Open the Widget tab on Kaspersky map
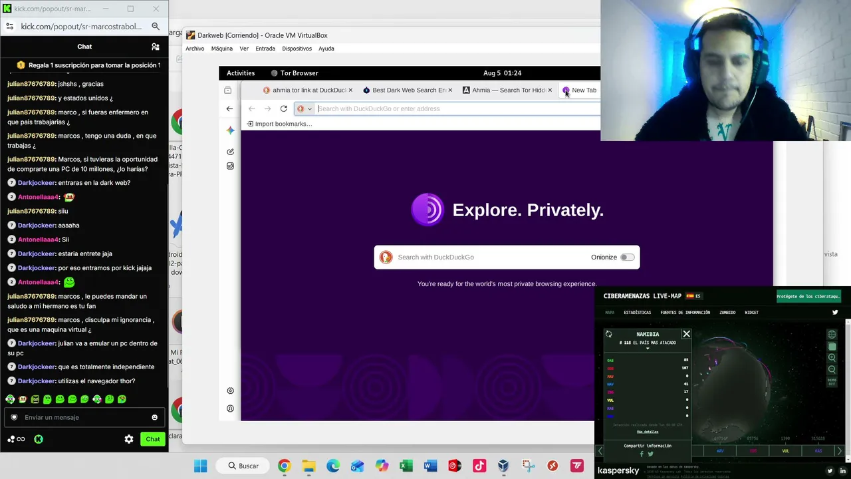This screenshot has height=479, width=851. [x=751, y=313]
